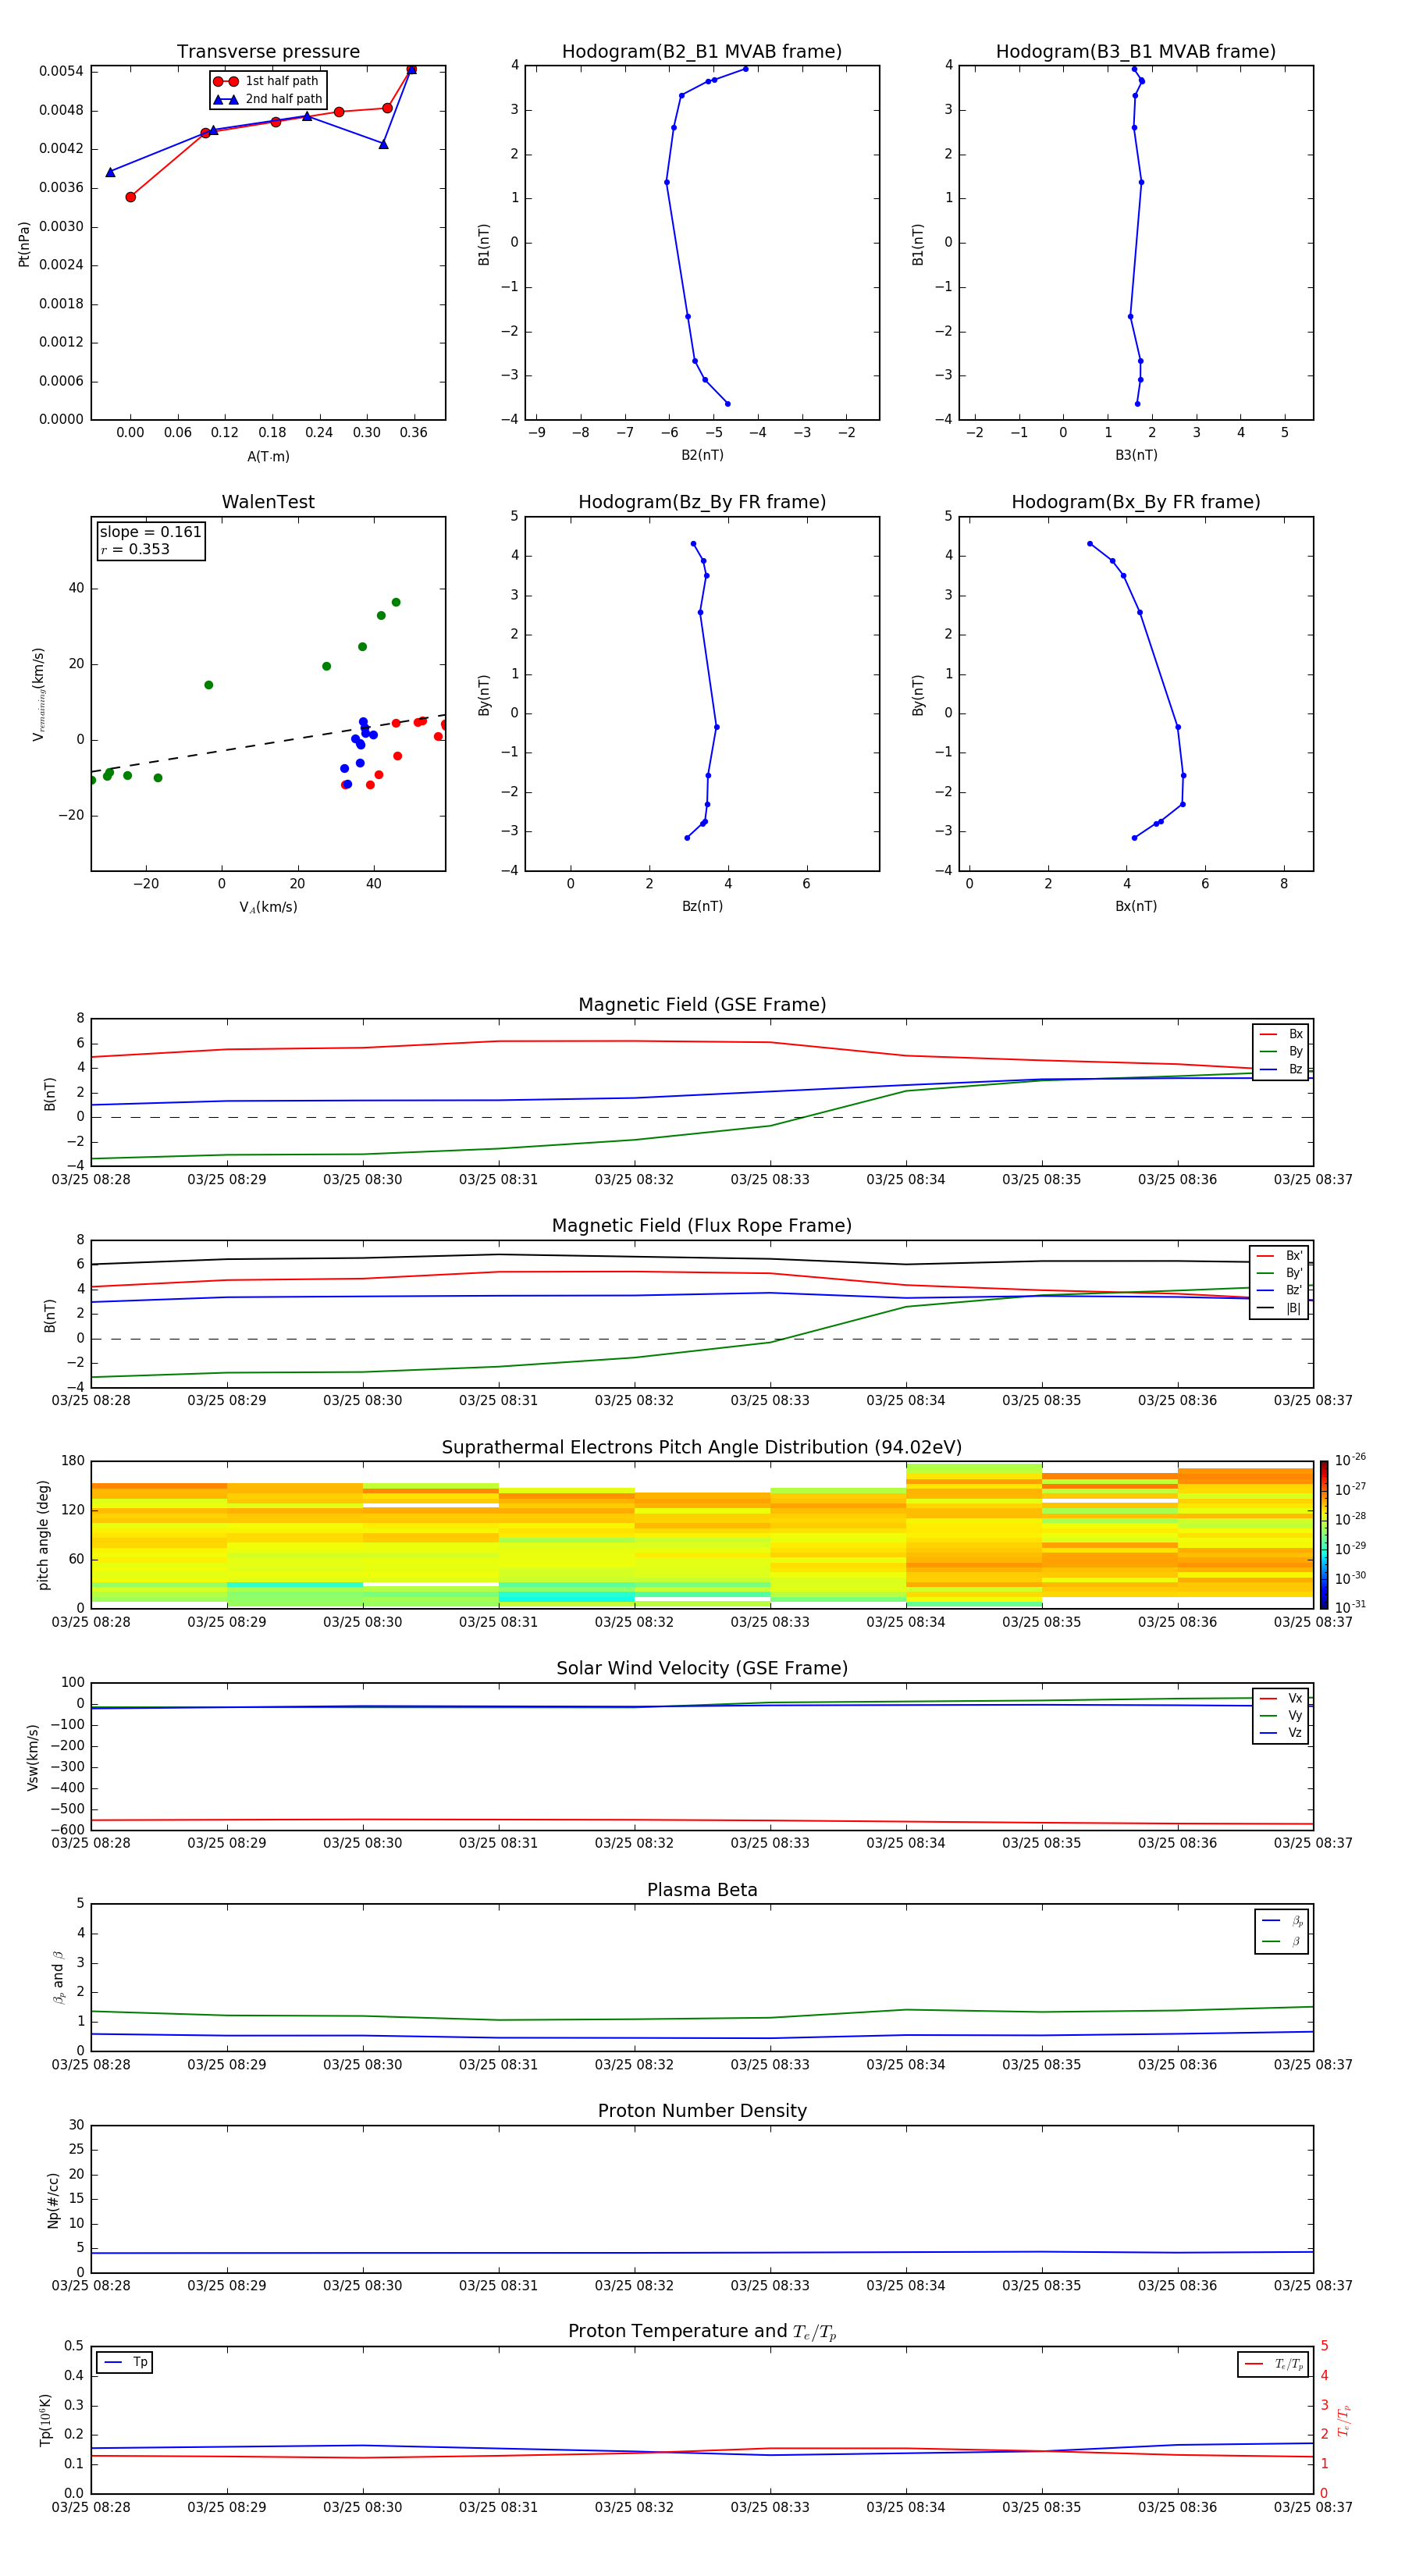Click the "Solar Wind Velocity (GSE Frame)" title
Image resolution: width=1405 pixels, height=2576 pixels.
(702, 1668)
